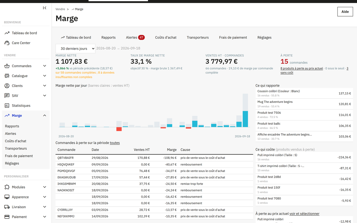The image size is (357, 223).
Task: Click the Clients person icon
Action: pos(7,86)
